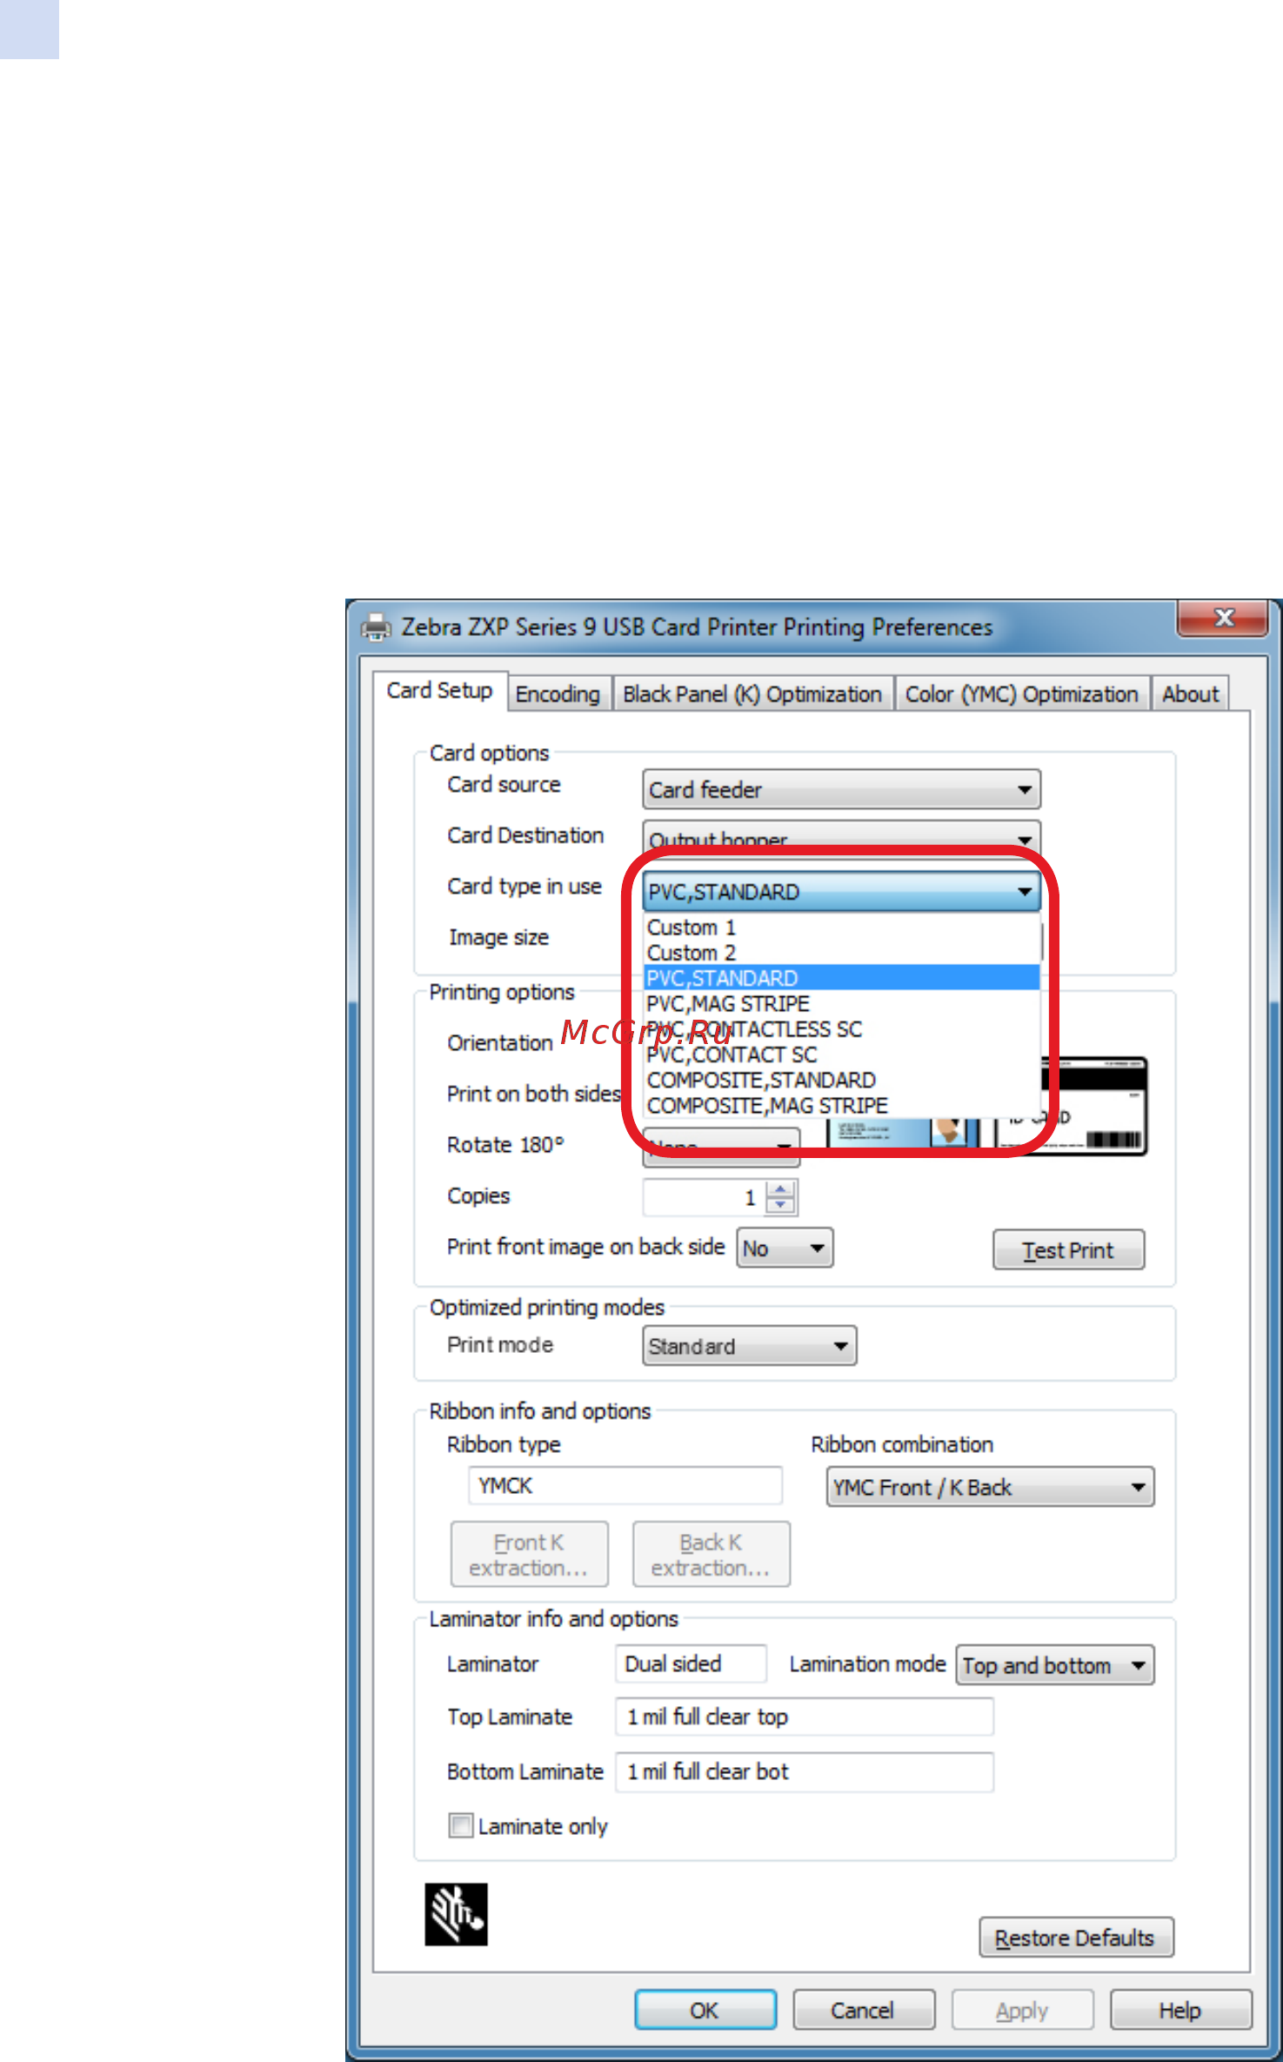Click the printer icon in title bar
This screenshot has height=2062, width=1283.
pos(376,626)
